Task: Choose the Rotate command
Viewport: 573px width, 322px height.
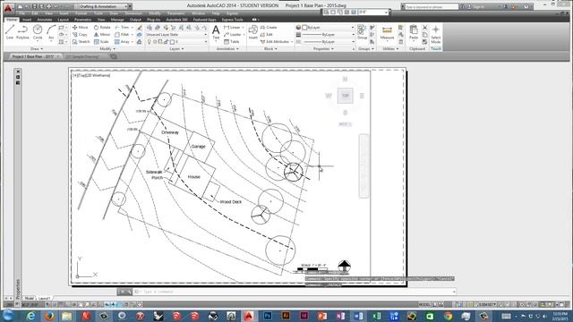Action: 102,28
